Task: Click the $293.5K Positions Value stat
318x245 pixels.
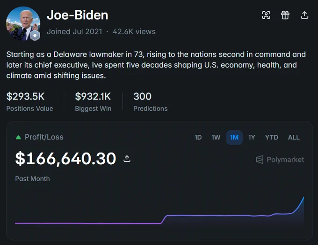Action: tap(29, 102)
